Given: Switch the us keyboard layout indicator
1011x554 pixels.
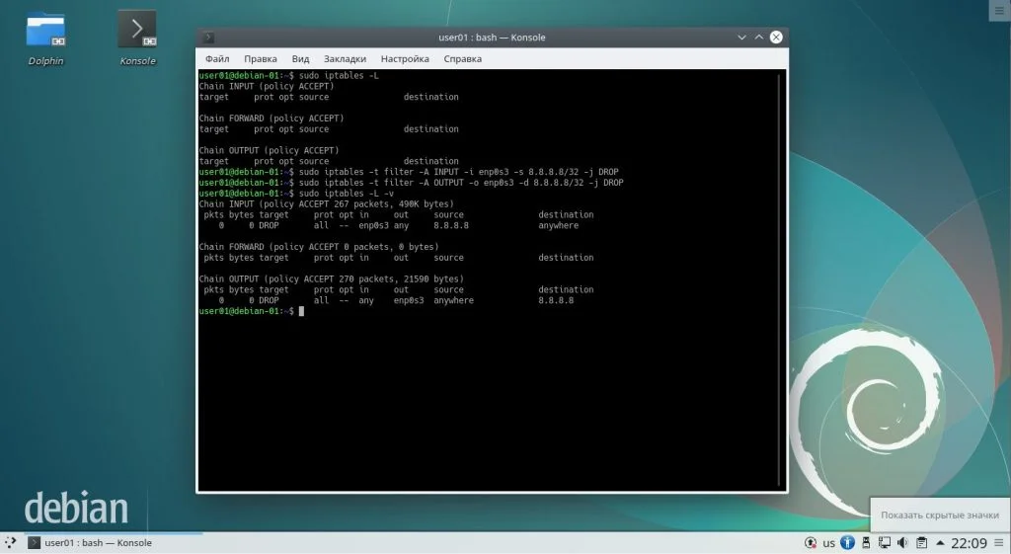Looking at the screenshot, I should pos(828,543).
